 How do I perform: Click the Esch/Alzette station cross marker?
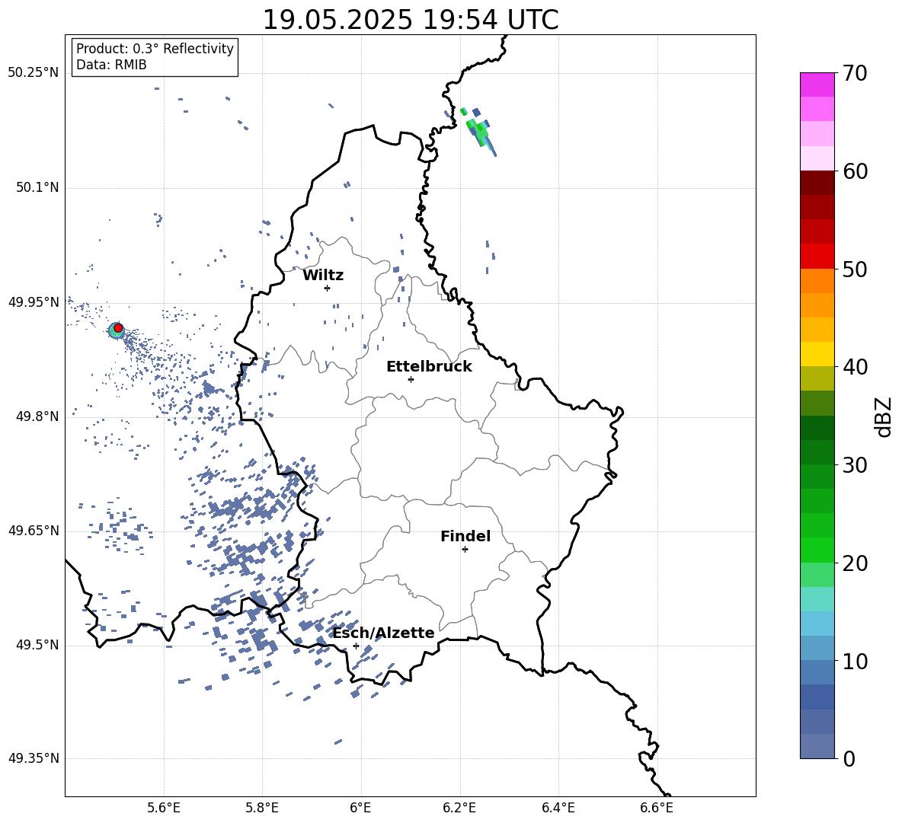coord(356,646)
